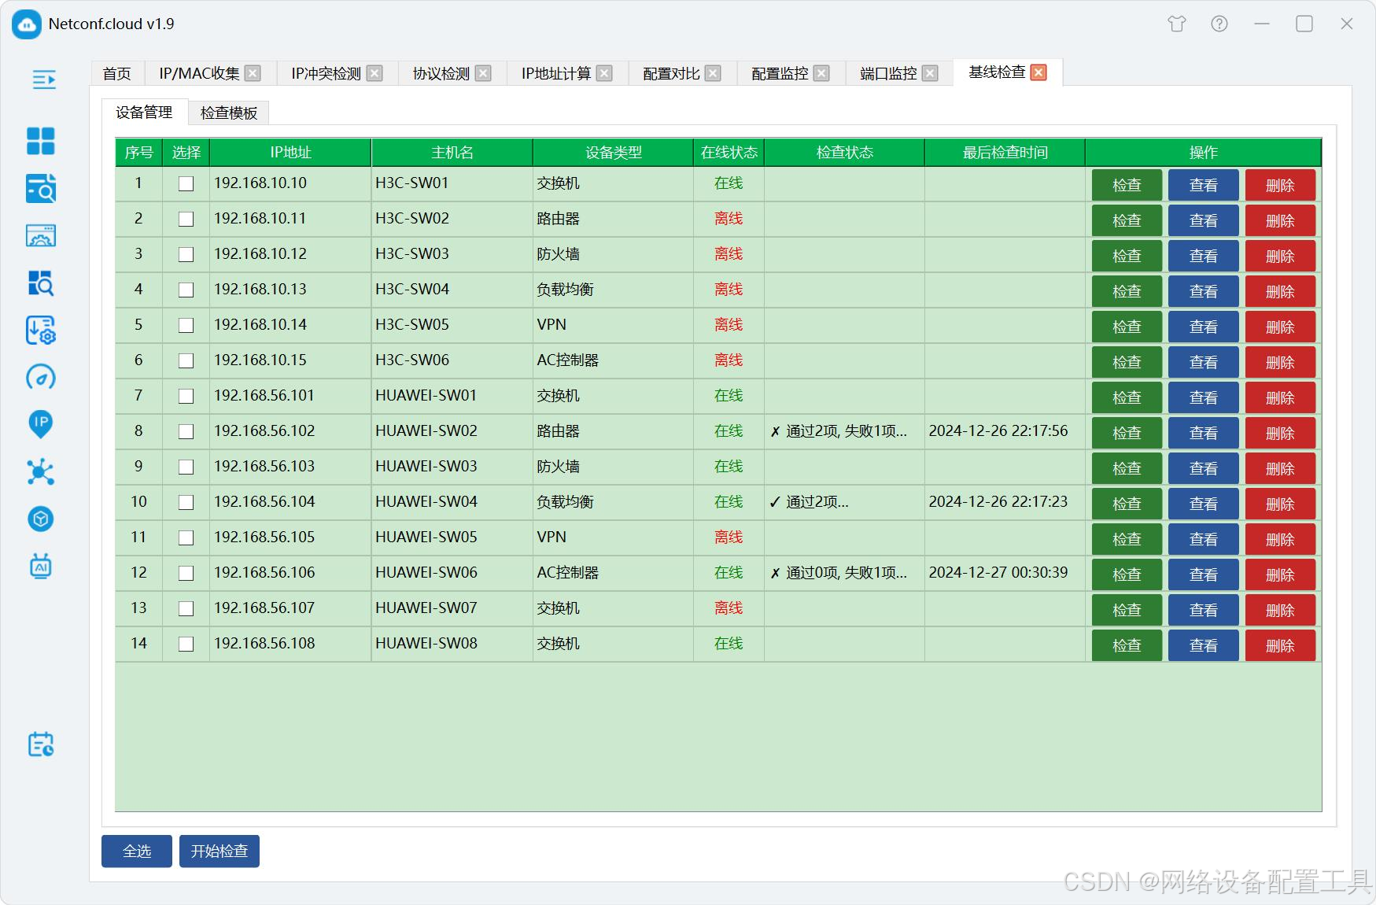1376x905 pixels.
Task: Open the four-squares dashboard icon in sidebar
Action: coord(41,142)
